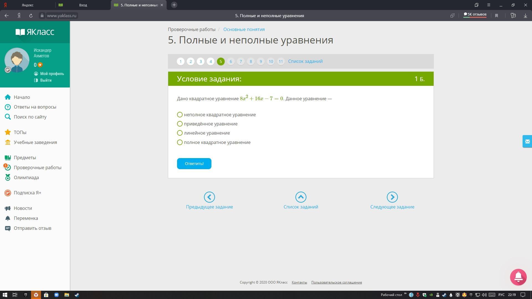Open Список заданий up-chevron button
Image resolution: width=532 pixels, height=299 pixels.
tap(301, 197)
